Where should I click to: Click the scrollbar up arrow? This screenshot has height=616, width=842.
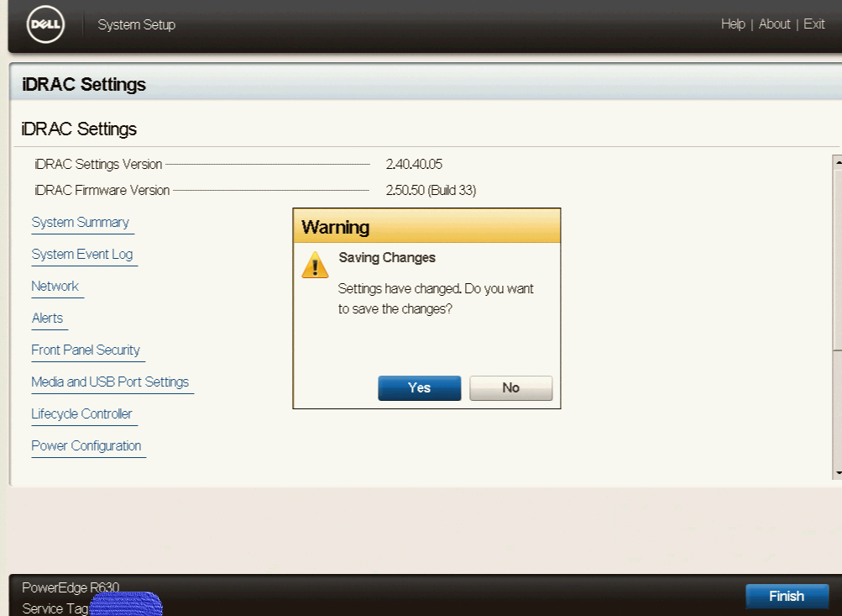(837, 161)
